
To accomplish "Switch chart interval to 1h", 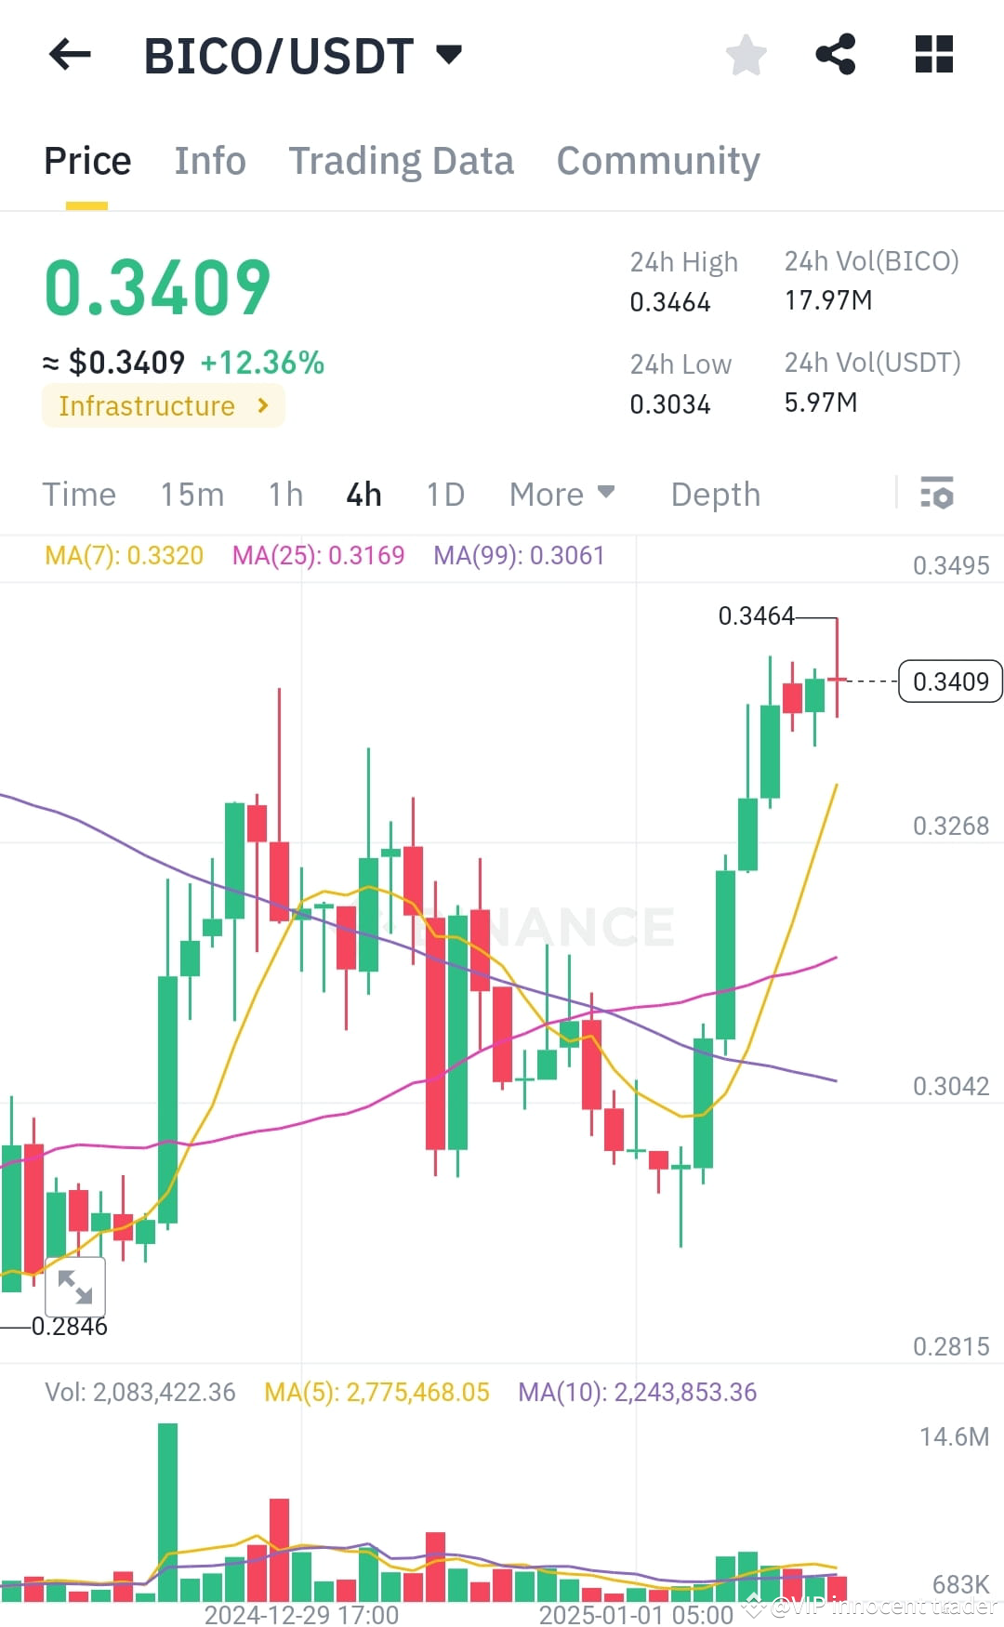I will click(x=284, y=494).
